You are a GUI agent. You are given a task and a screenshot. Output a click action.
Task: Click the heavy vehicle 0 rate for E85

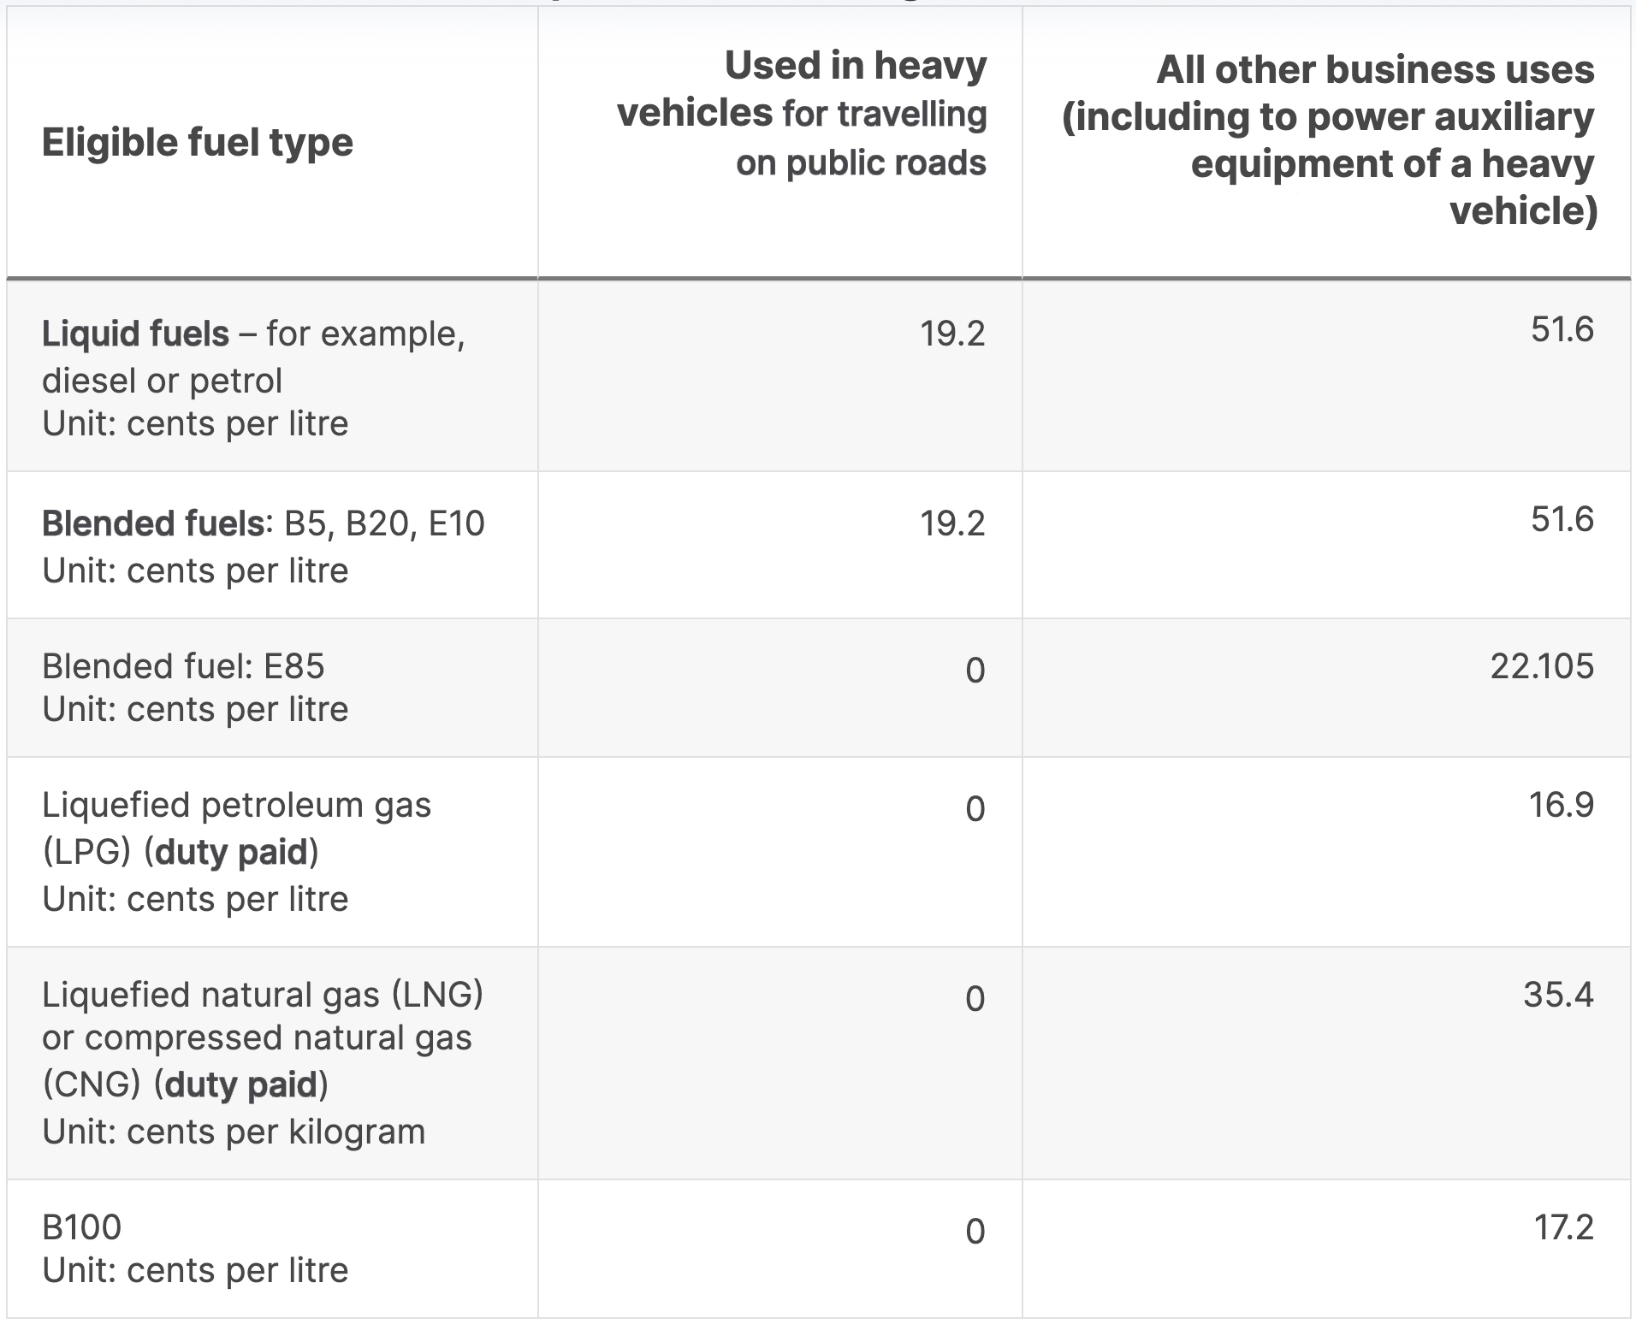tap(975, 671)
